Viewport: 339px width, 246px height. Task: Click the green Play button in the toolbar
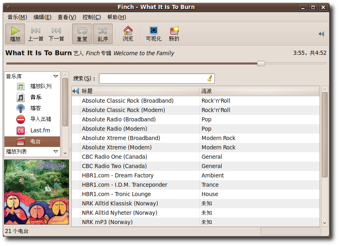[x=15, y=34]
